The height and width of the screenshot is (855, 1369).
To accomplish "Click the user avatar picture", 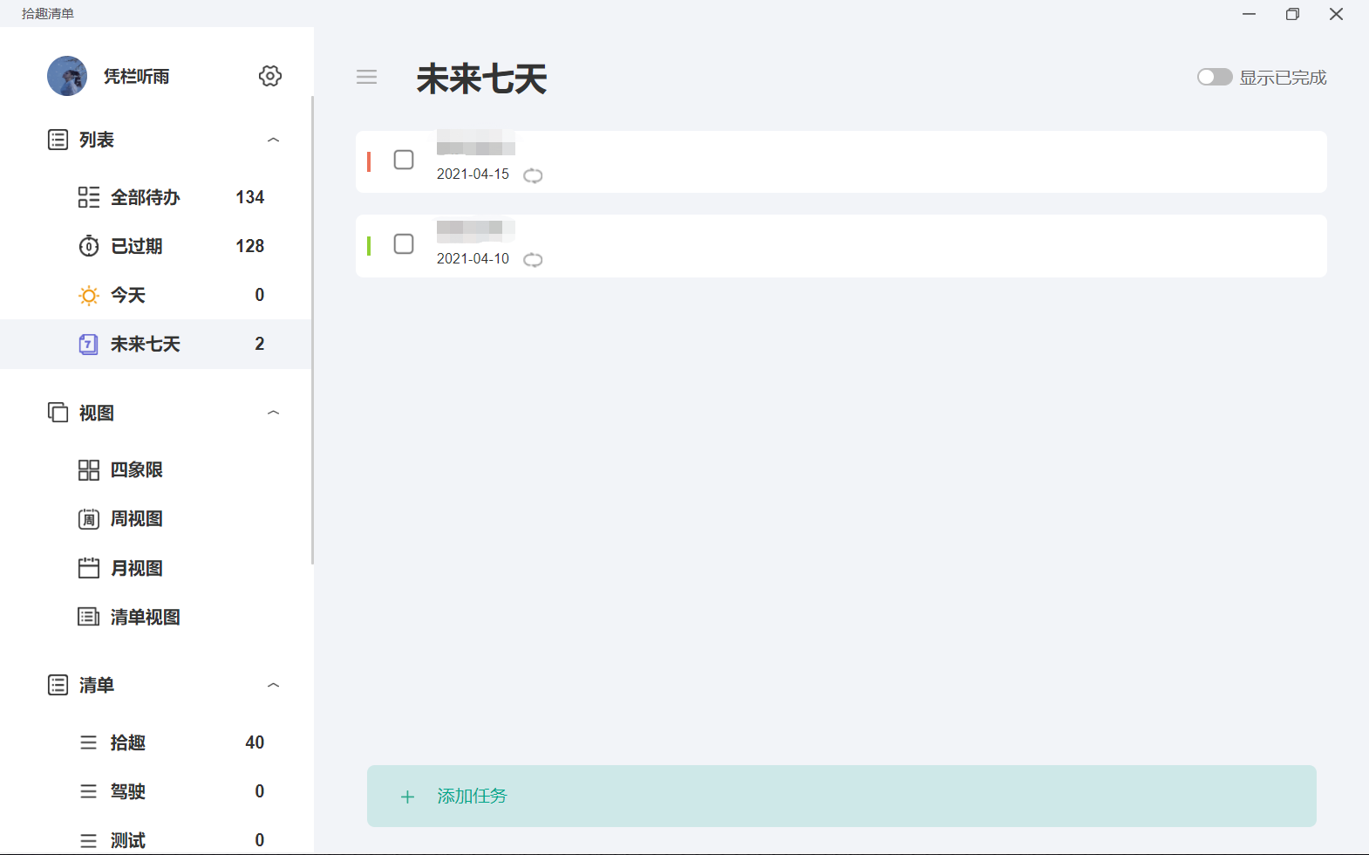I will [x=67, y=76].
